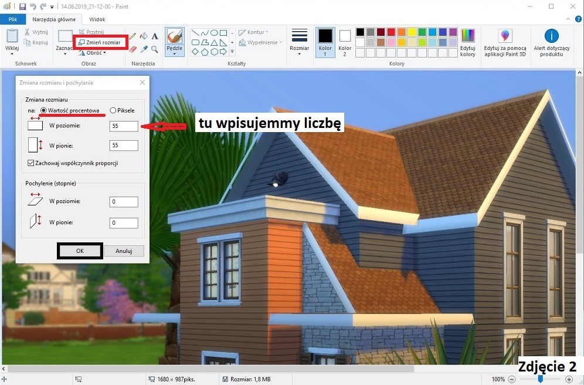The height and width of the screenshot is (385, 584).
Task: Select the Kolor 2 background color box
Action: 345,42
